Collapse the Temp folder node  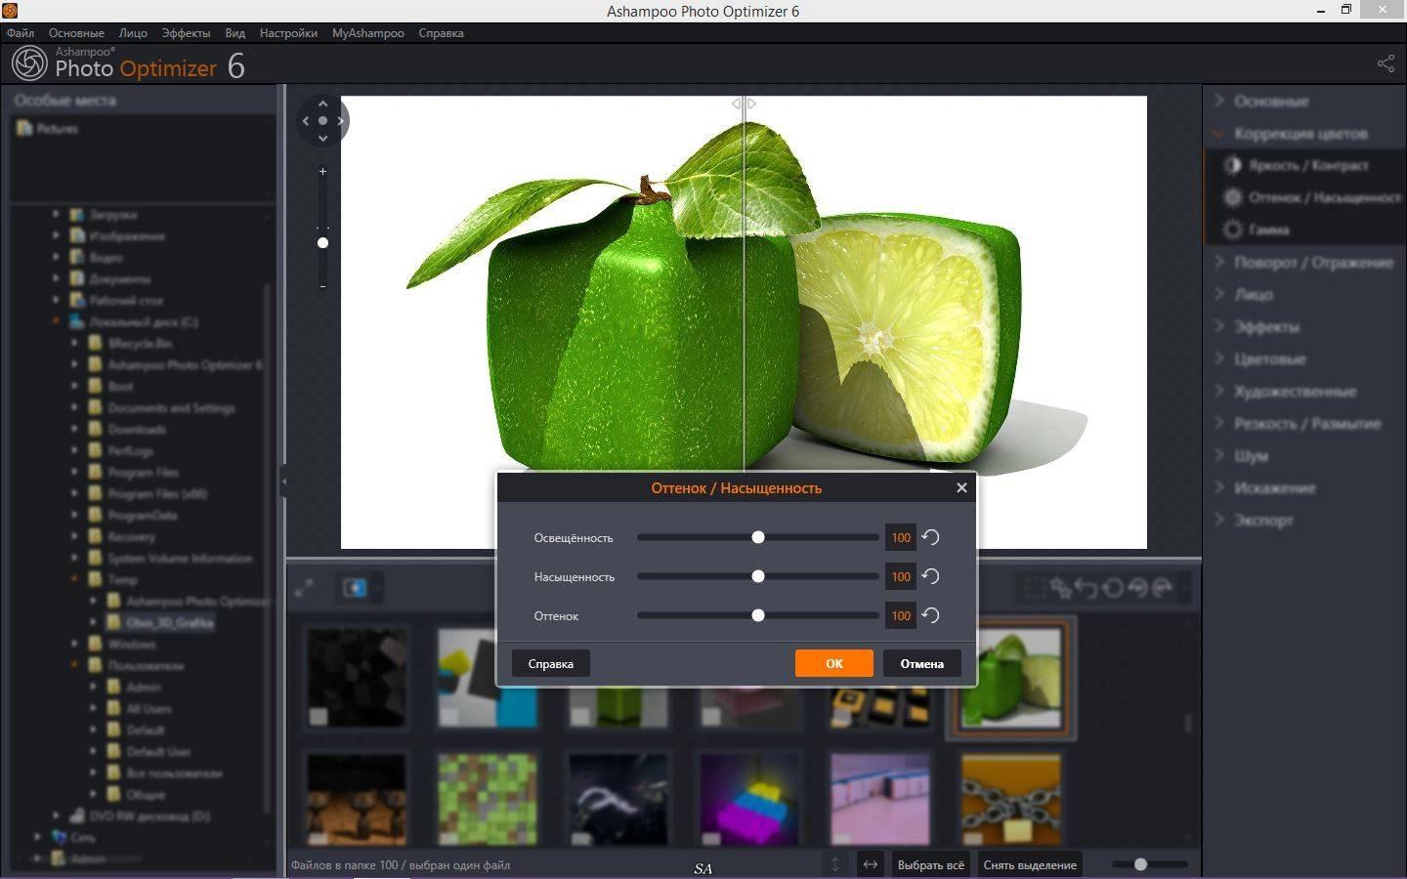74,579
